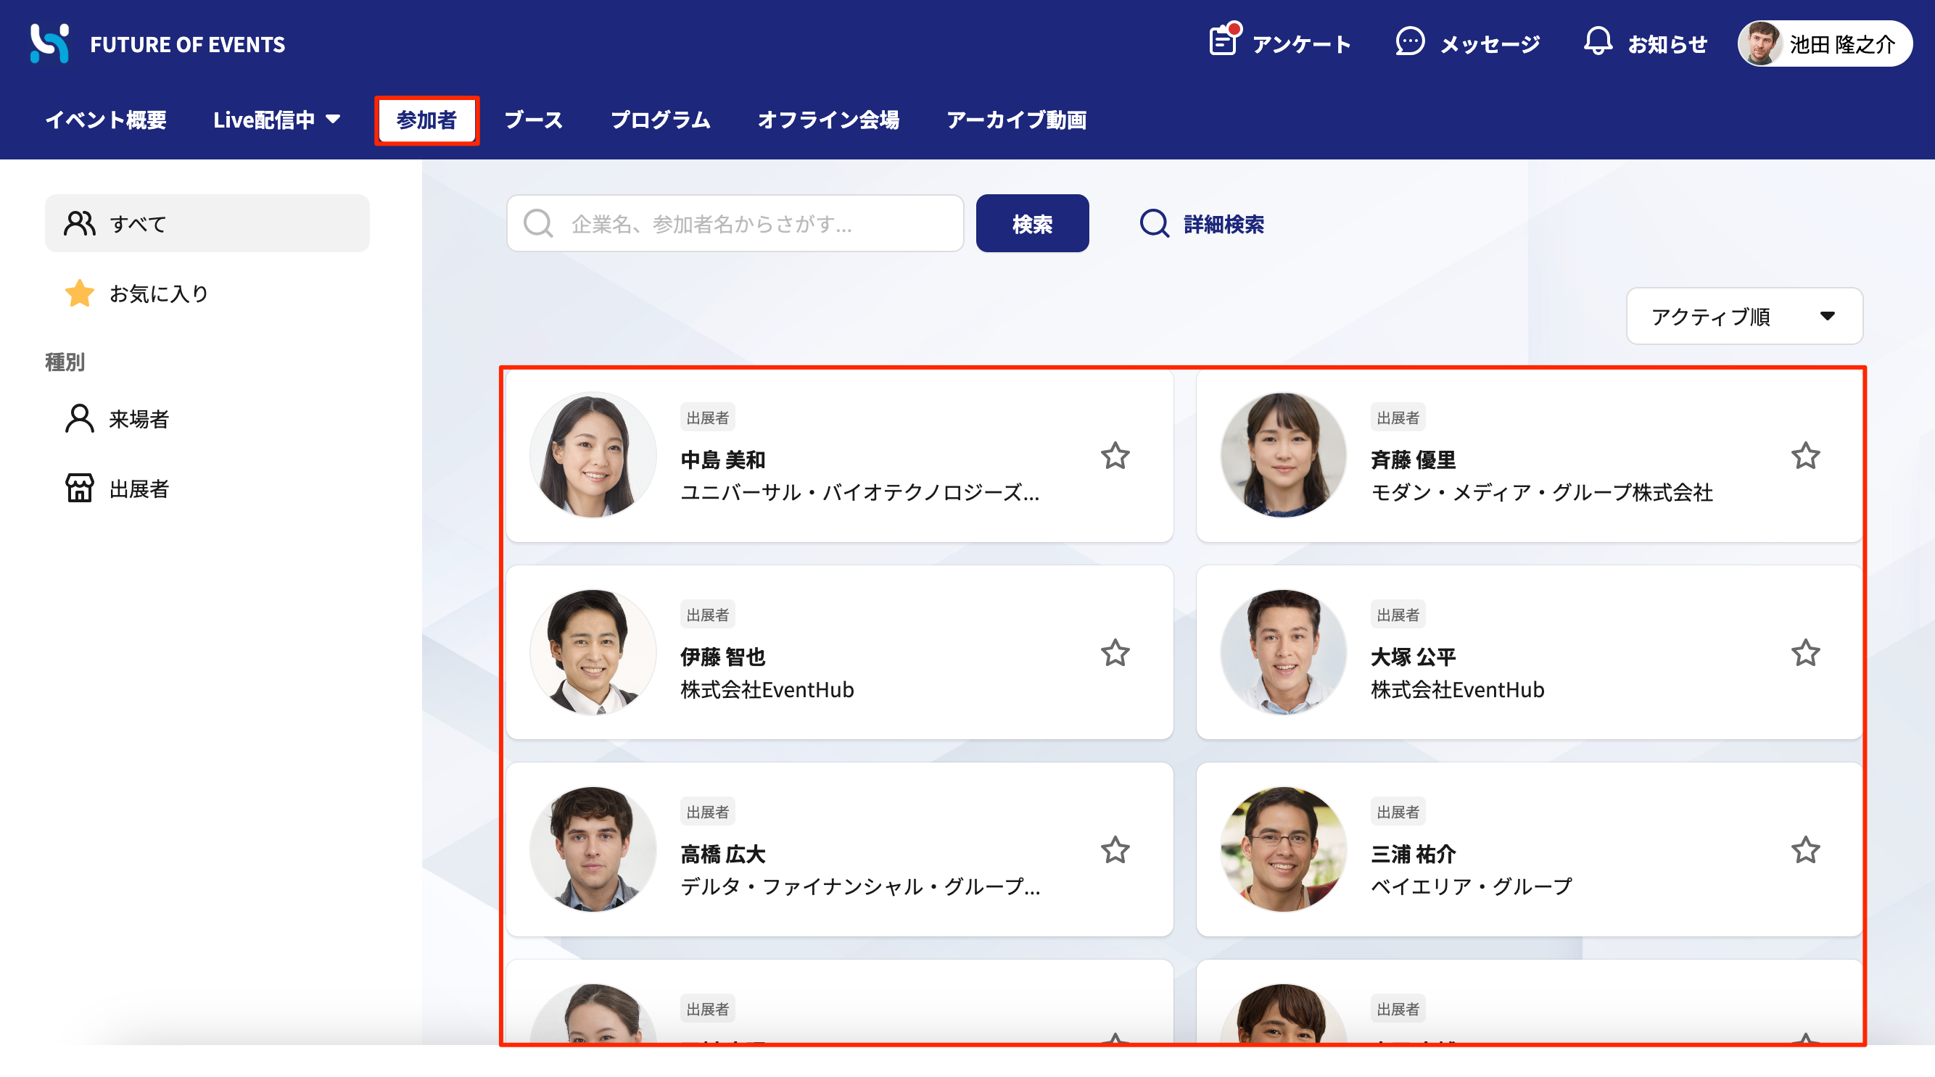Click デルタ・ファイナンシャル・グループ… company text
Viewport: 1935px width, 1077px height.
point(860,888)
